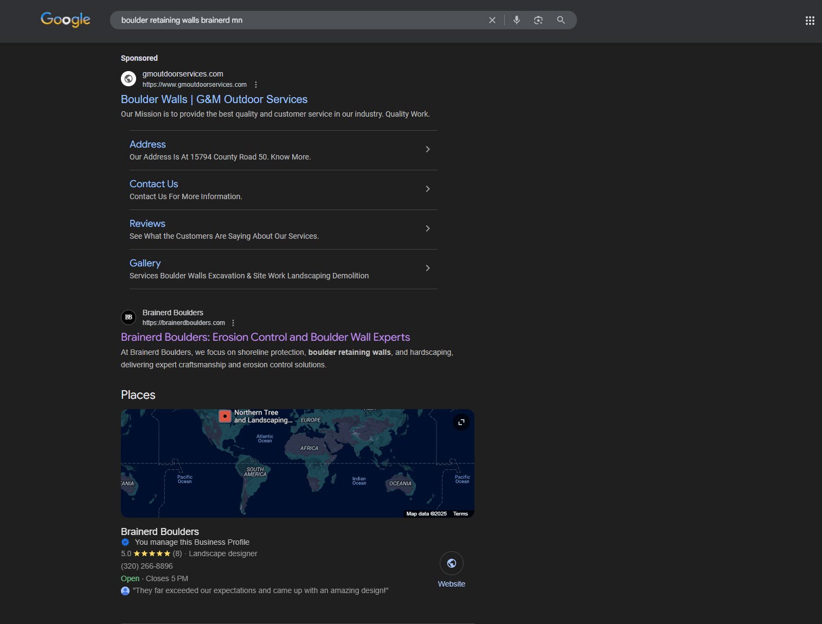Viewport: 822px width, 624px height.
Task: Open the options menu beside gmoutdoorservices.com URL
Action: tap(256, 85)
